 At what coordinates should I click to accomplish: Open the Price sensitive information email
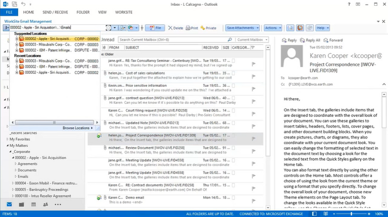[x=176, y=88]
